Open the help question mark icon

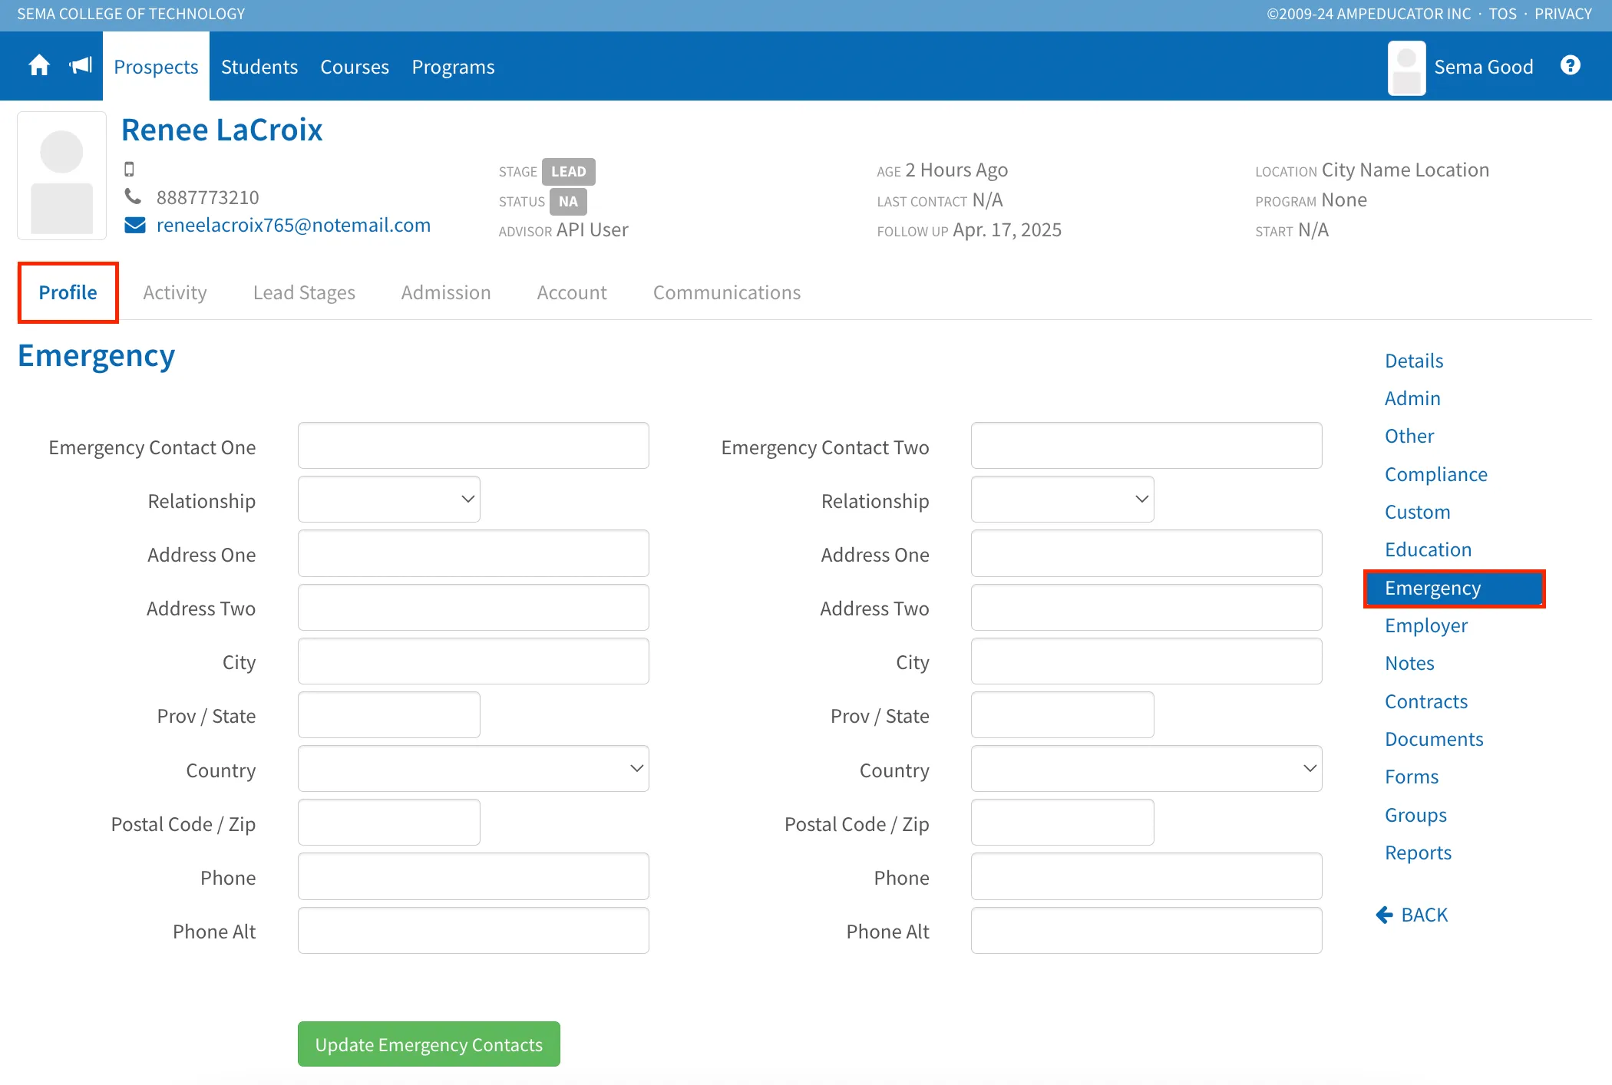click(x=1570, y=66)
